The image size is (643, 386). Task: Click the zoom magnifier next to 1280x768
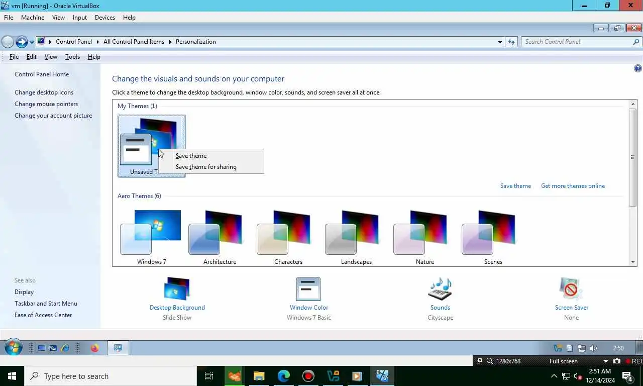pyautogui.click(x=490, y=361)
